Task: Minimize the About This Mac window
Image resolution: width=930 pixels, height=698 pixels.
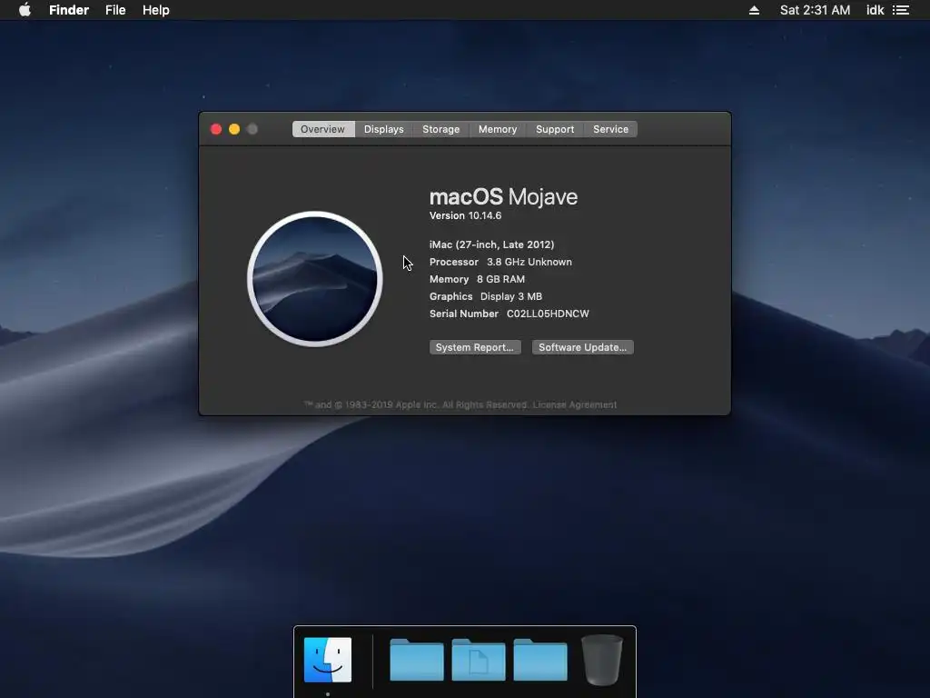Action: point(234,129)
